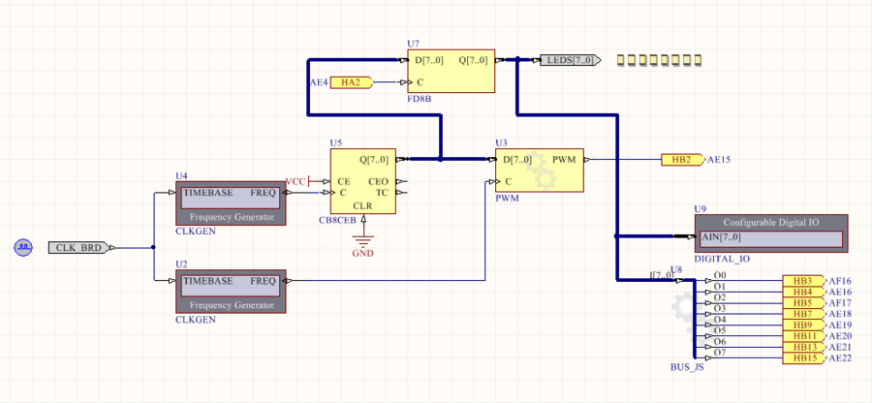Viewport: 872px width, 403px height.
Task: Select the gear icon inside the PWM block
Action: pyautogui.click(x=541, y=175)
